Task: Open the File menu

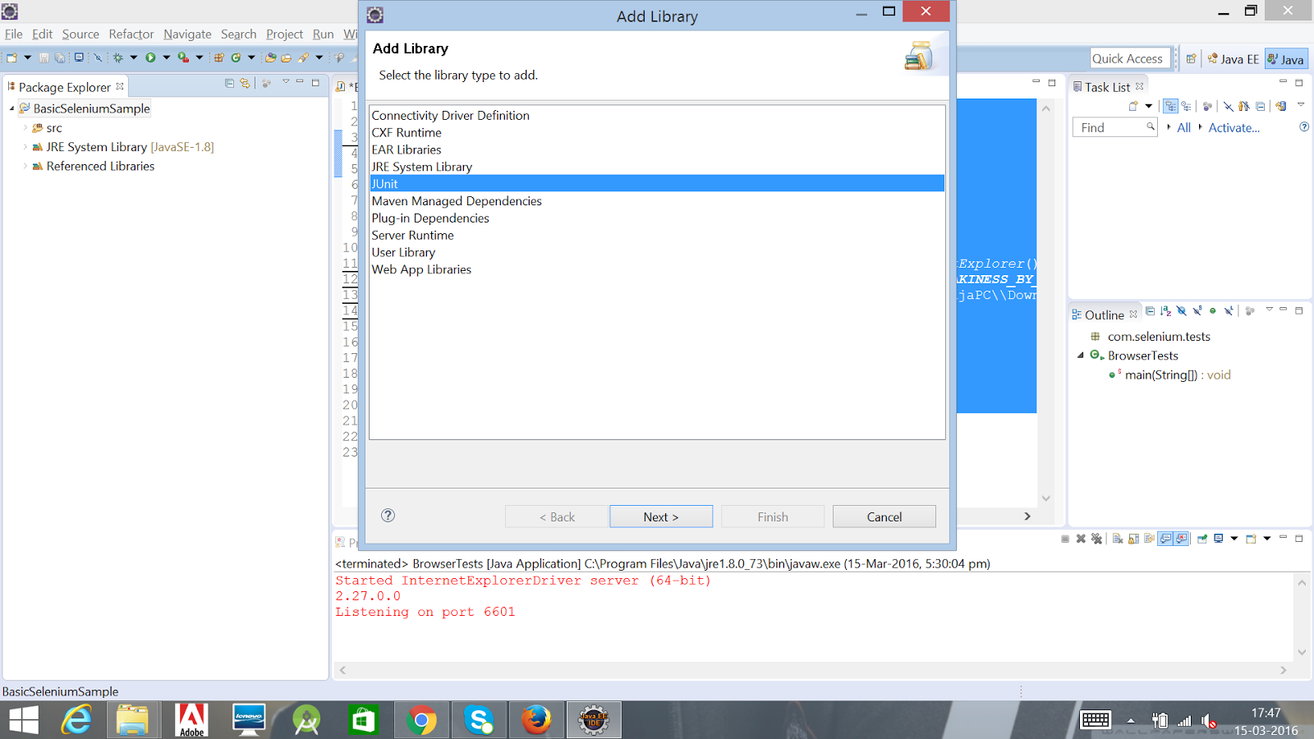Action: pyautogui.click(x=13, y=34)
